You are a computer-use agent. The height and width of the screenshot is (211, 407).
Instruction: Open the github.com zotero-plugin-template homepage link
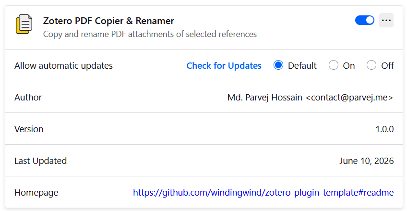click(x=263, y=193)
